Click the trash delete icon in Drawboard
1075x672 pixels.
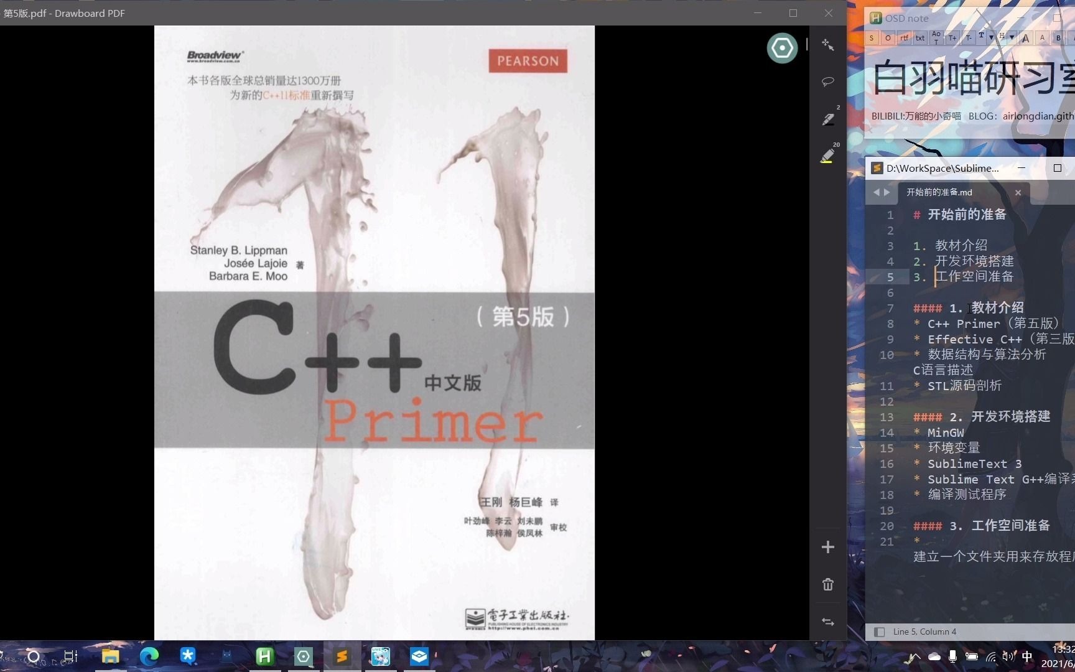(x=827, y=584)
